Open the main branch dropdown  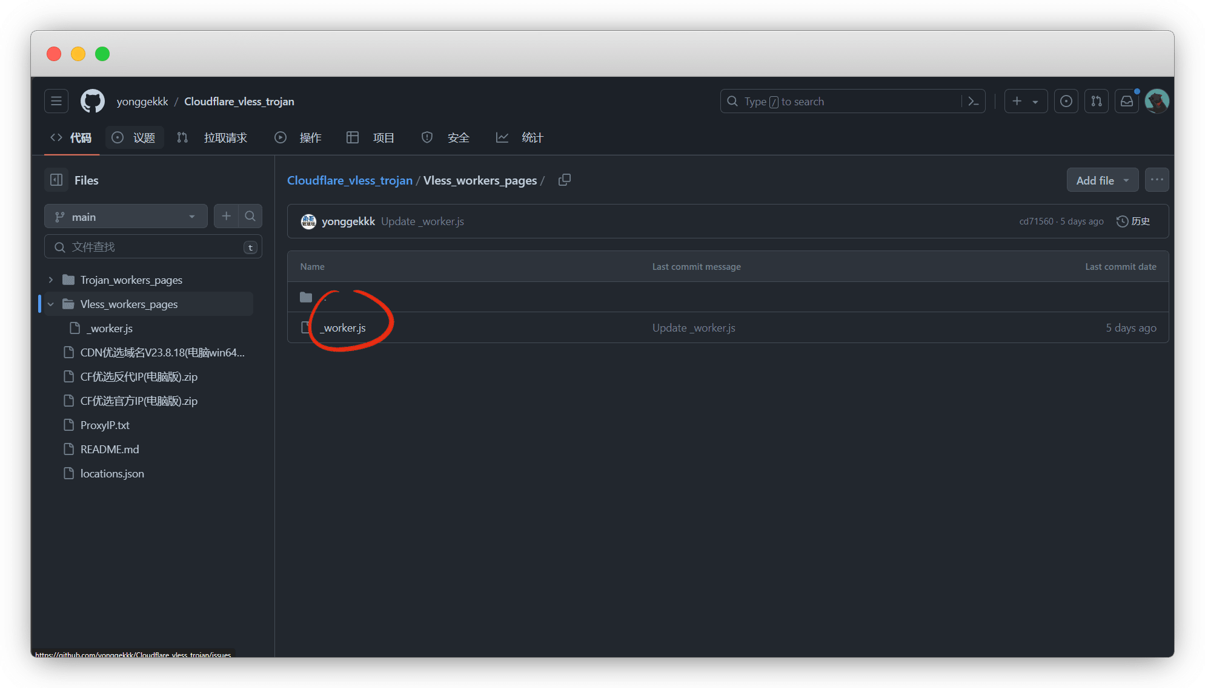pos(126,217)
